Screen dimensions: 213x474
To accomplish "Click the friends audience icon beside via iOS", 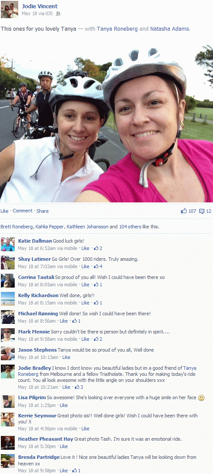I will (x=58, y=13).
